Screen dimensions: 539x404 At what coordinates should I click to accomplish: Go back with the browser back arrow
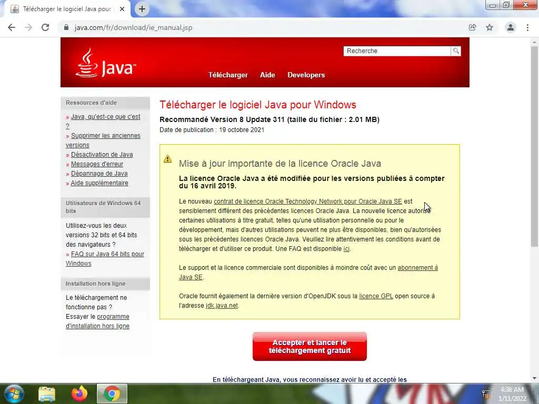12,27
